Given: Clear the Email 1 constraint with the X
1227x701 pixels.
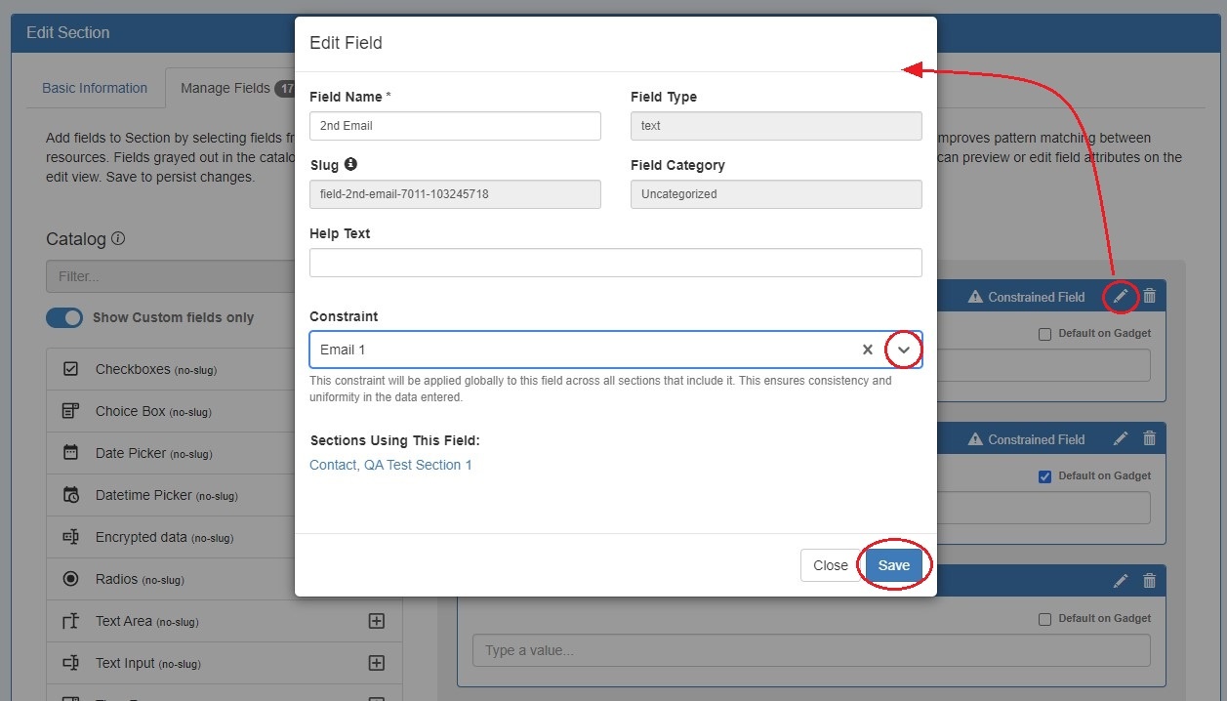Looking at the screenshot, I should click(867, 350).
